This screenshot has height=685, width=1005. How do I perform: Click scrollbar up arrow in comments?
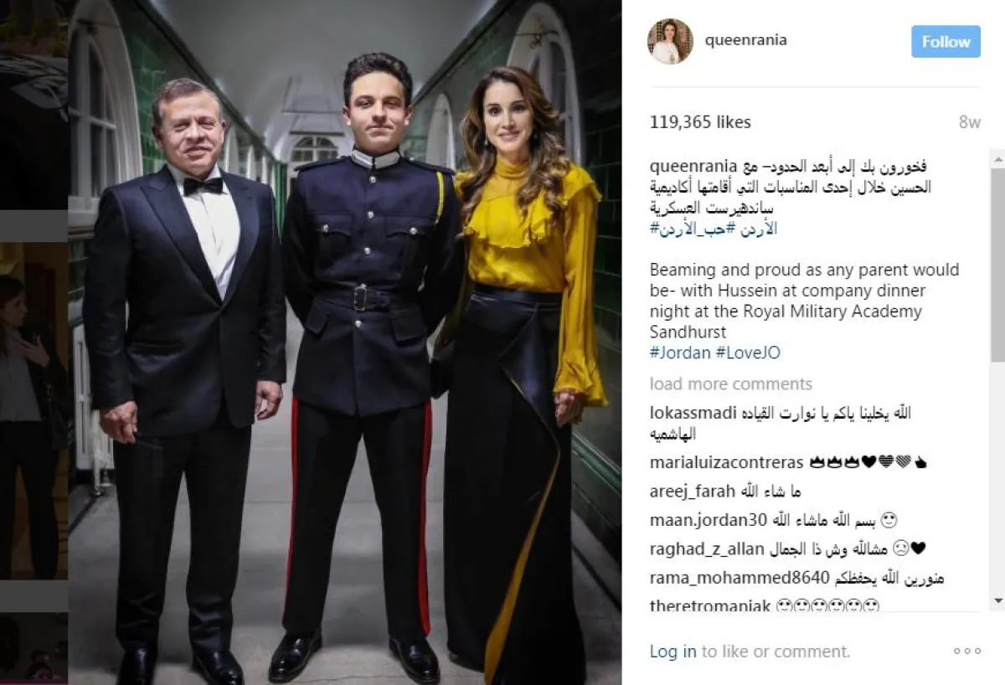tap(997, 157)
